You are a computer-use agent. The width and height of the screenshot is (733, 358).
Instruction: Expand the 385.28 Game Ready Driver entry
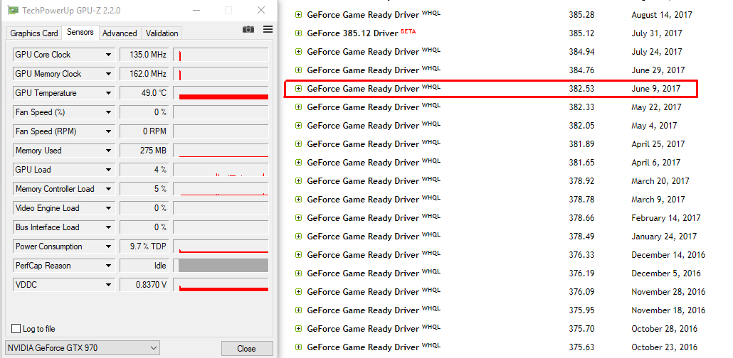pyautogui.click(x=298, y=14)
